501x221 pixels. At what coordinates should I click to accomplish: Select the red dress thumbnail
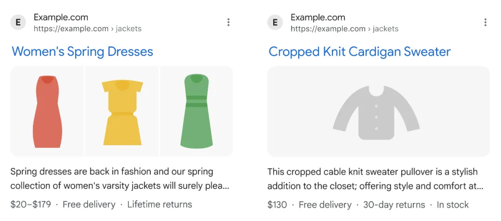[47, 111]
